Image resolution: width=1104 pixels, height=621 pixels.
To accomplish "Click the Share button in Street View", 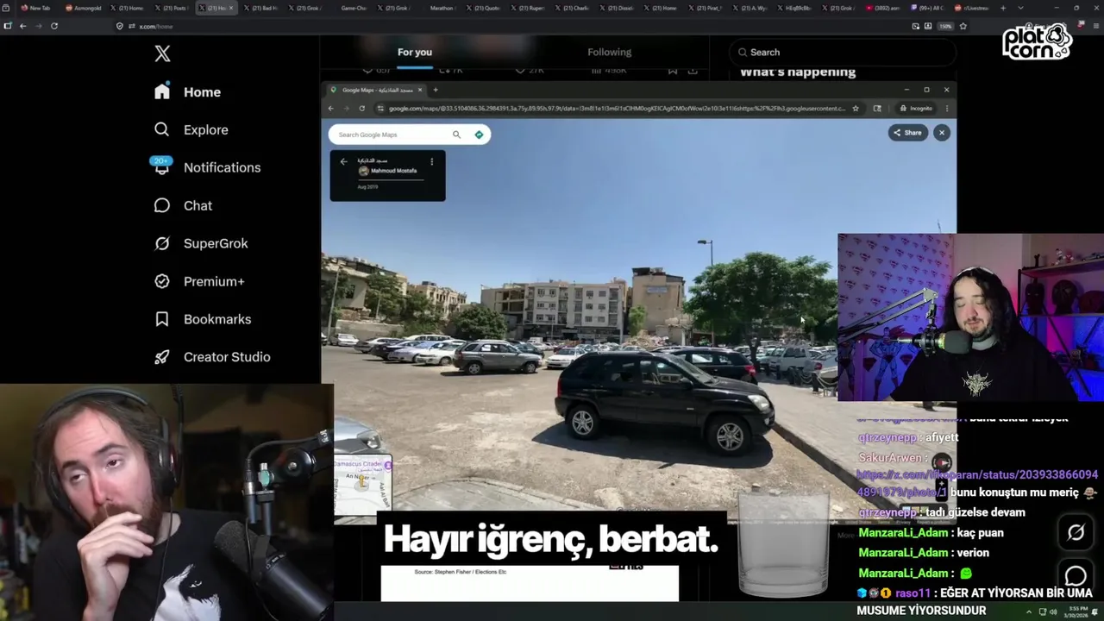I will click(x=907, y=133).
